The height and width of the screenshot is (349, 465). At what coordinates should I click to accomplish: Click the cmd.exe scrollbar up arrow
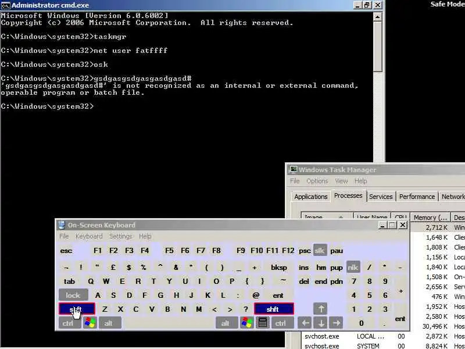[377, 17]
